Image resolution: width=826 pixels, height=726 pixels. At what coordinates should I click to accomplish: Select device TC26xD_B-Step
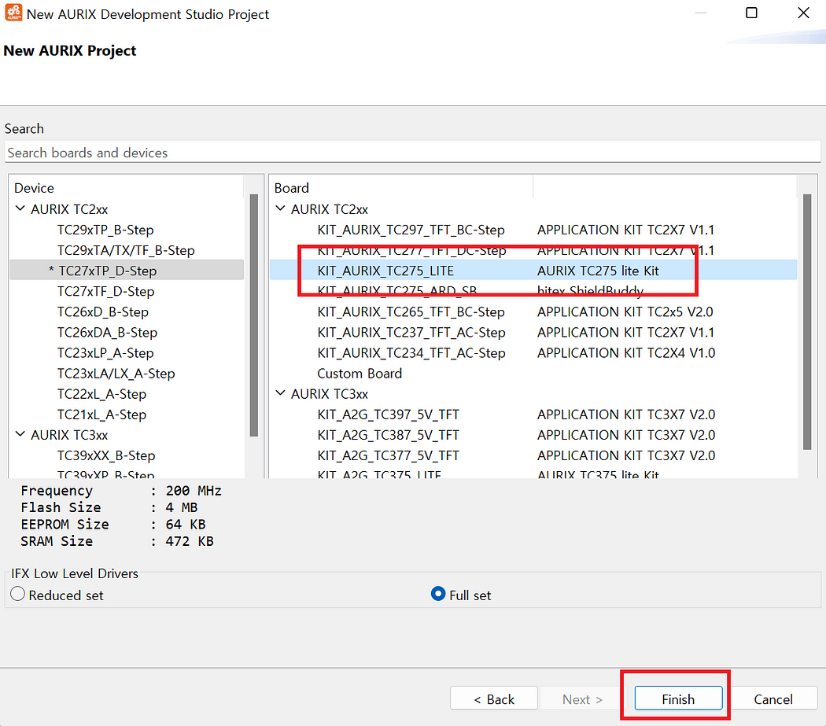pos(103,312)
